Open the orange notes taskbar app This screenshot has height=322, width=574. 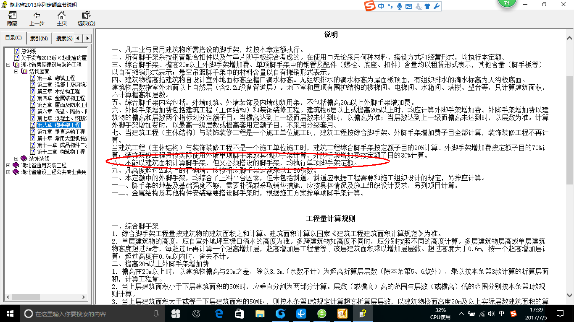(x=342, y=313)
